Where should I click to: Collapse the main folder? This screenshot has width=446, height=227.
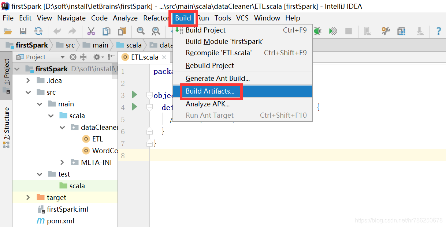point(40,104)
